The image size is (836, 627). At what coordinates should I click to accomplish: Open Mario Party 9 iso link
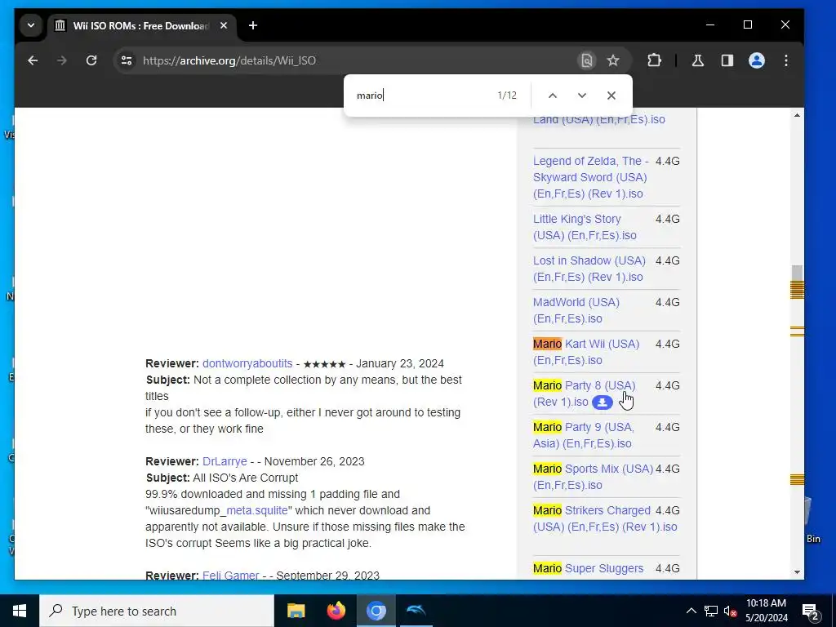coord(583,435)
